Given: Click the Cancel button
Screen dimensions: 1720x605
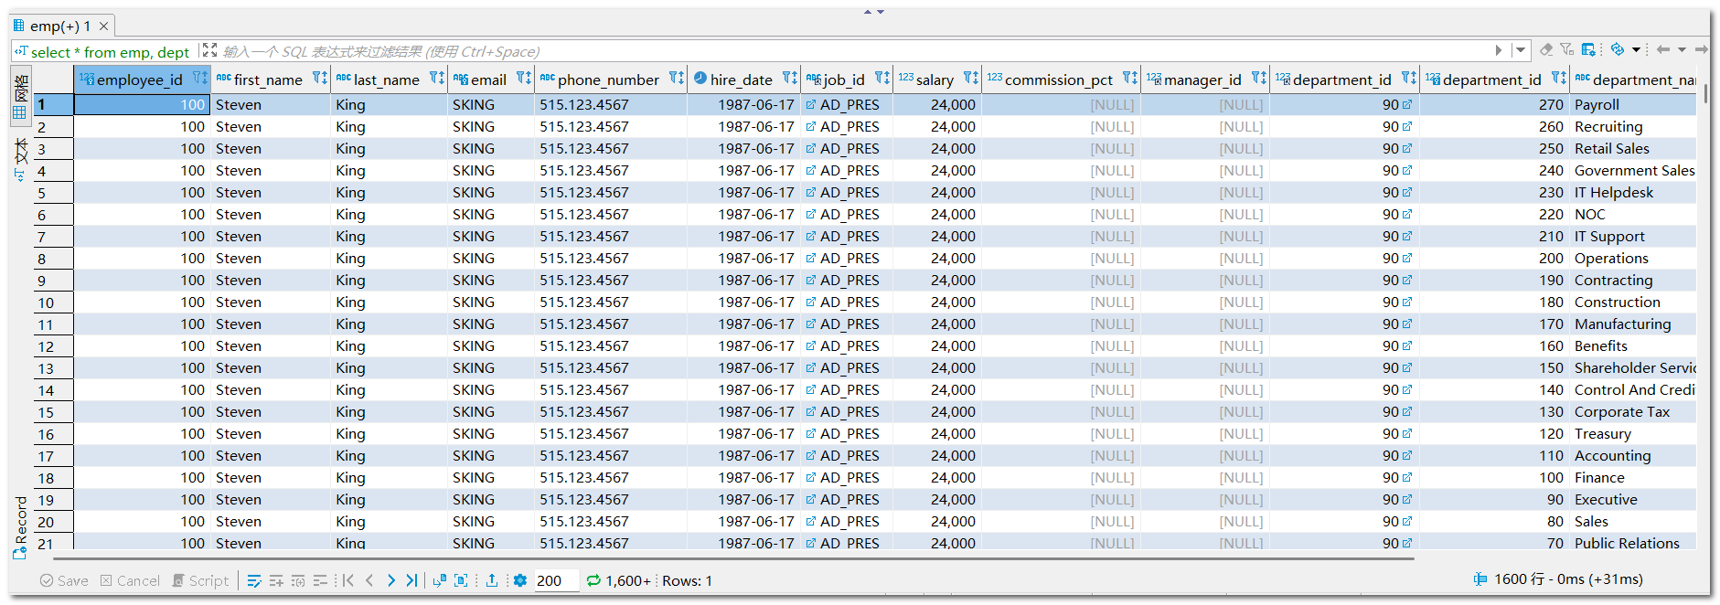Looking at the screenshot, I should [130, 580].
